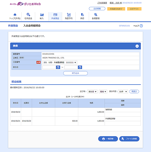Click the お預り金額 column header
Screen dimensions: 151x152
pos(67,103)
